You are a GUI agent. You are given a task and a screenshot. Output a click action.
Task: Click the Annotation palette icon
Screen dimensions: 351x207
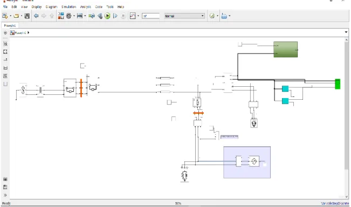point(5,76)
